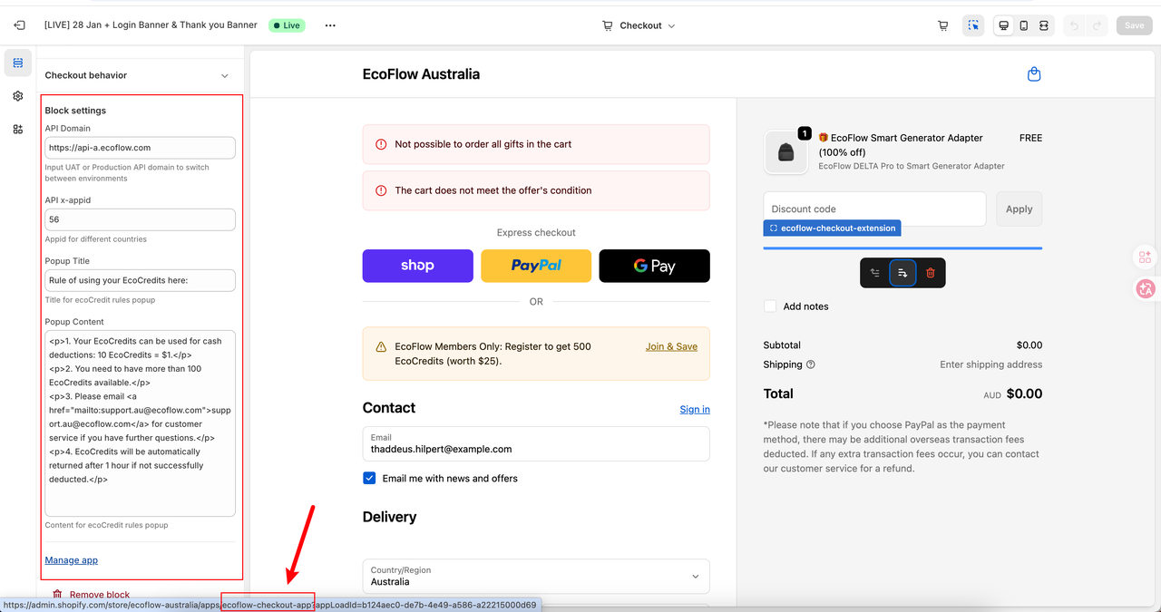1161x612 pixels.
Task: Open the Apps sidebar icon
Action: tap(18, 130)
